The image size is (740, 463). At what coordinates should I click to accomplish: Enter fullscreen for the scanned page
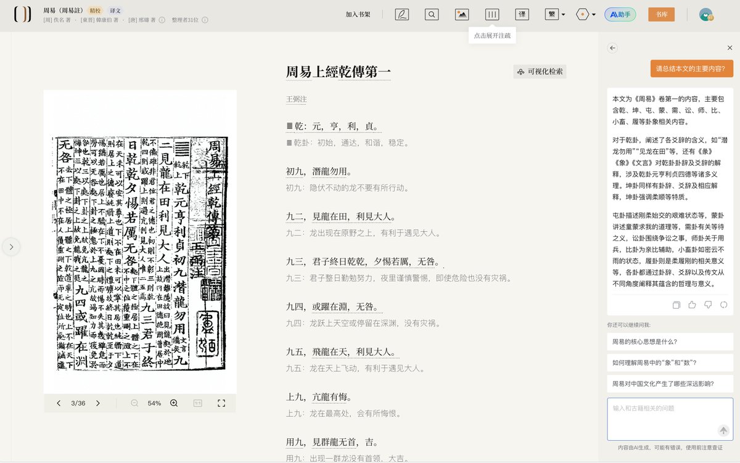[x=221, y=403]
